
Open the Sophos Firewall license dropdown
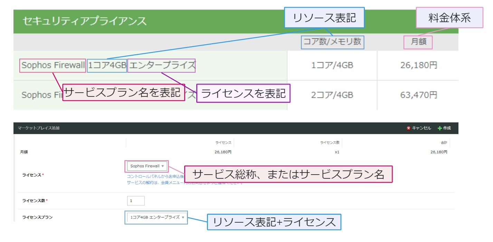(147, 166)
